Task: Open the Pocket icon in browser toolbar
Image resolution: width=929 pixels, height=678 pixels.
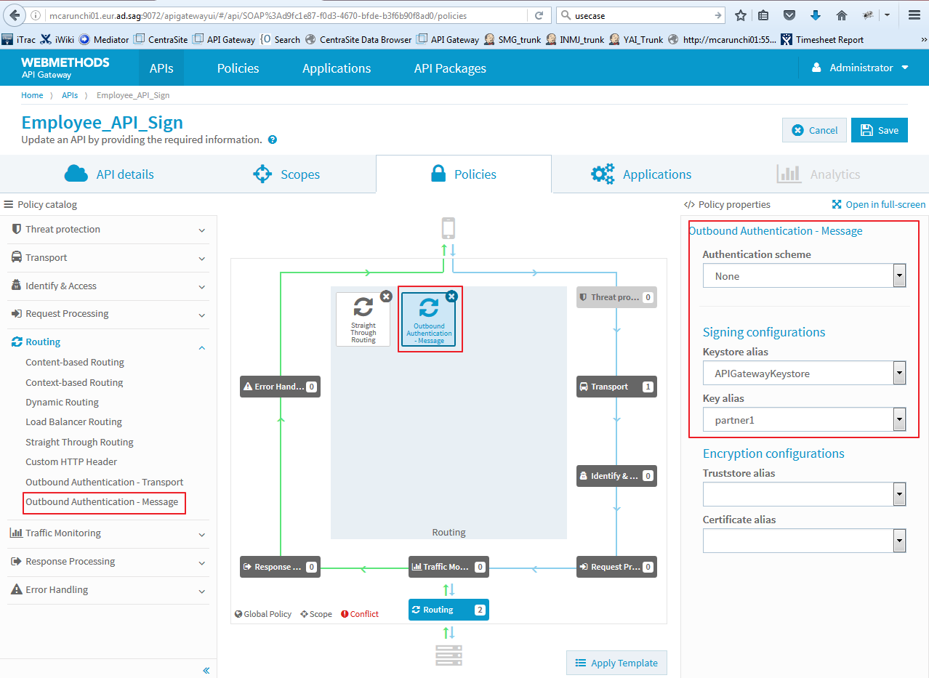Action: pyautogui.click(x=789, y=15)
